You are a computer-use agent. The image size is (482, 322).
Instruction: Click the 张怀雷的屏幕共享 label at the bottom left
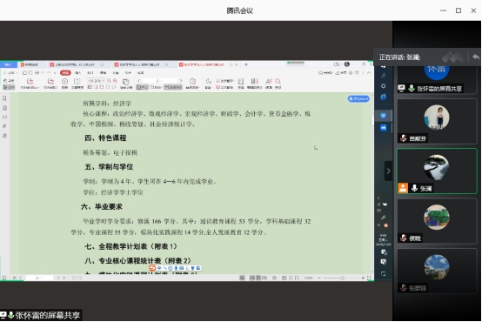pos(48,315)
